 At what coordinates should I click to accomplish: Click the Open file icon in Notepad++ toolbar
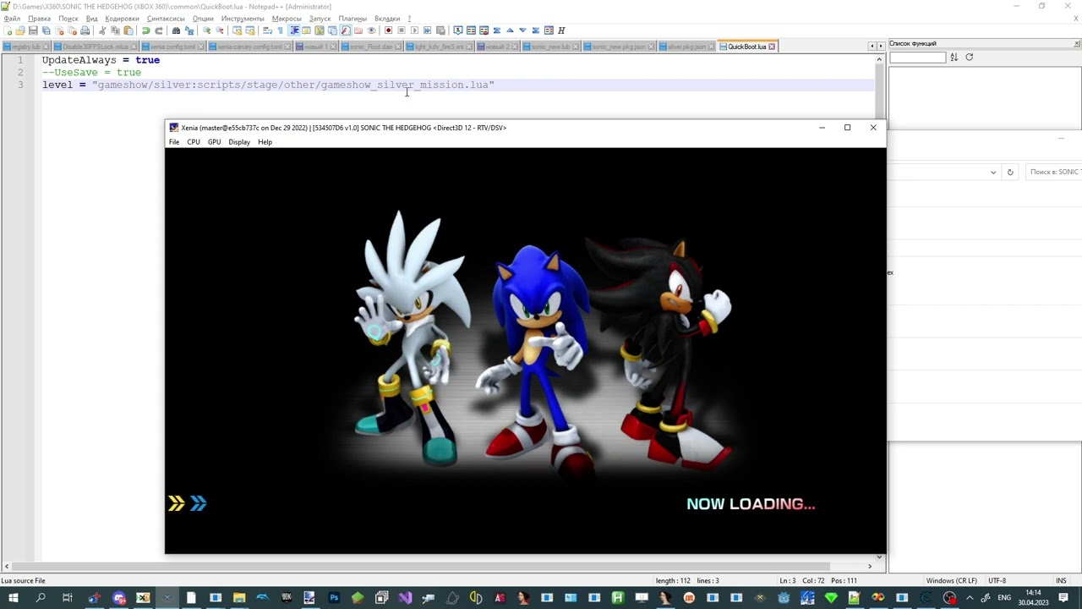[x=19, y=30]
